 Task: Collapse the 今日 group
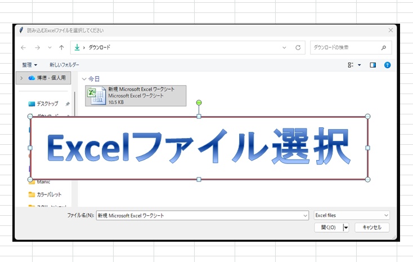[x=84, y=79]
